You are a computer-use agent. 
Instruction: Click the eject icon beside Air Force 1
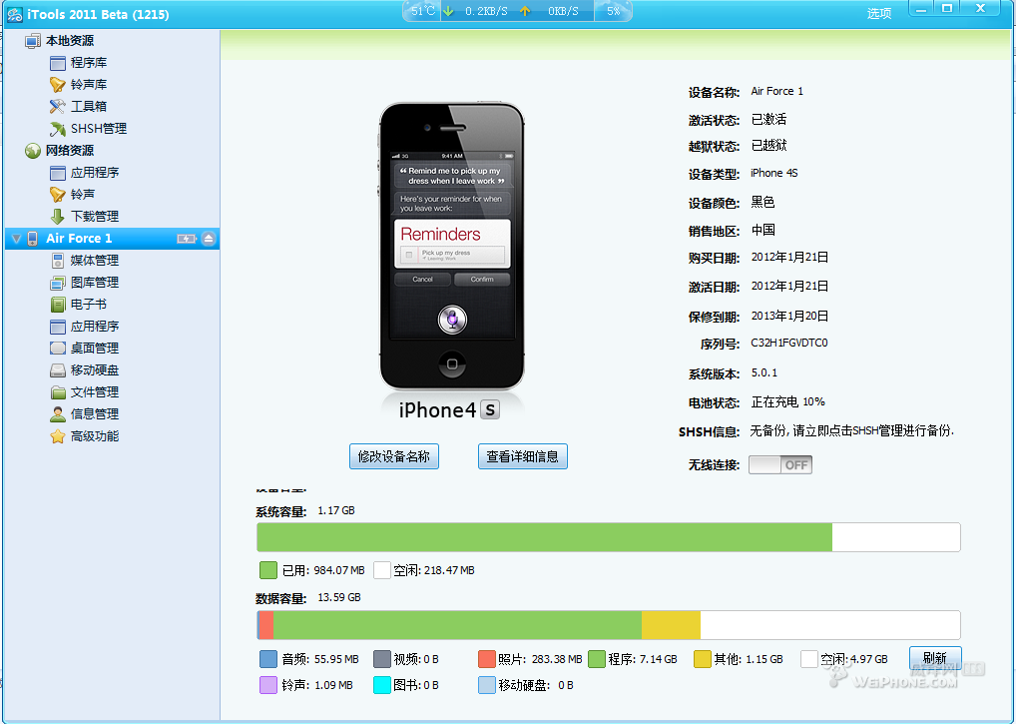click(x=209, y=239)
